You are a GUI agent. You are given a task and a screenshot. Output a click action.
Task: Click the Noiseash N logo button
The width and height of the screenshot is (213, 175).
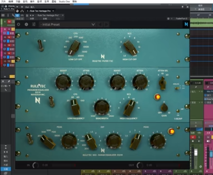[x=186, y=24]
